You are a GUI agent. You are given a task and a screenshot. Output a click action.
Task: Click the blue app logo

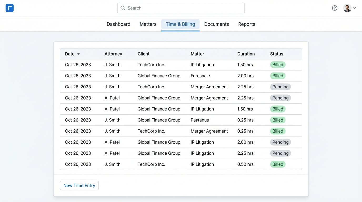coord(9,8)
